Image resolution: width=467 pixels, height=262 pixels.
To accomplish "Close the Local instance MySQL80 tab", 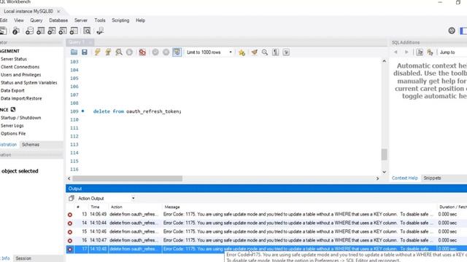I will pyautogui.click(x=58, y=12).
